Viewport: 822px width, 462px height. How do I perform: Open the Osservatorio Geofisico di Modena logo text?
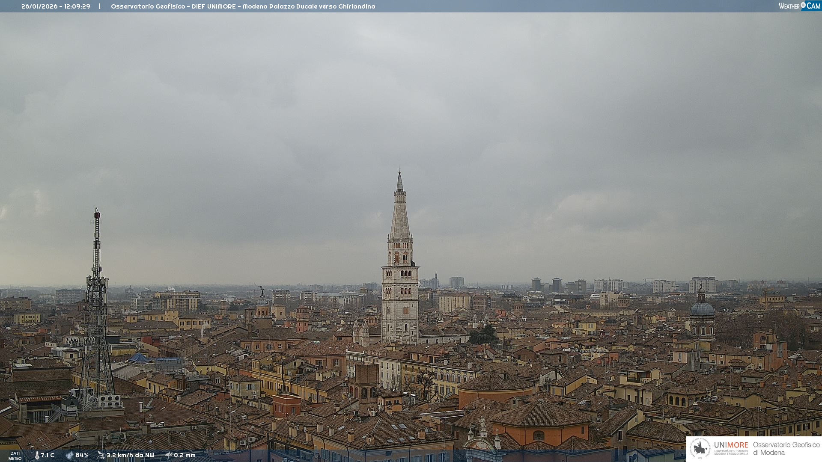pos(786,448)
